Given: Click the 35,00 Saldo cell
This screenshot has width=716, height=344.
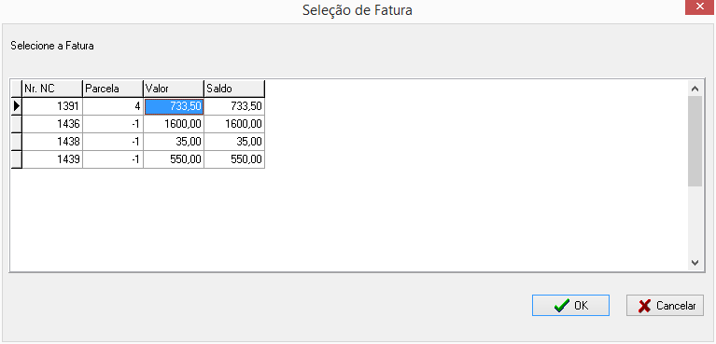Looking at the screenshot, I should (234, 142).
